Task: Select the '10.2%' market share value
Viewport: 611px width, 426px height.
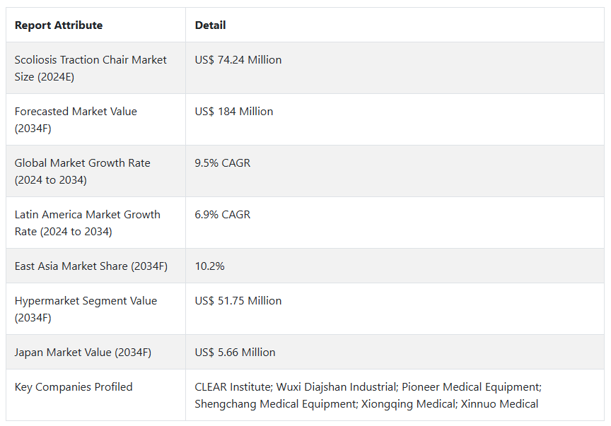Action: [x=210, y=266]
